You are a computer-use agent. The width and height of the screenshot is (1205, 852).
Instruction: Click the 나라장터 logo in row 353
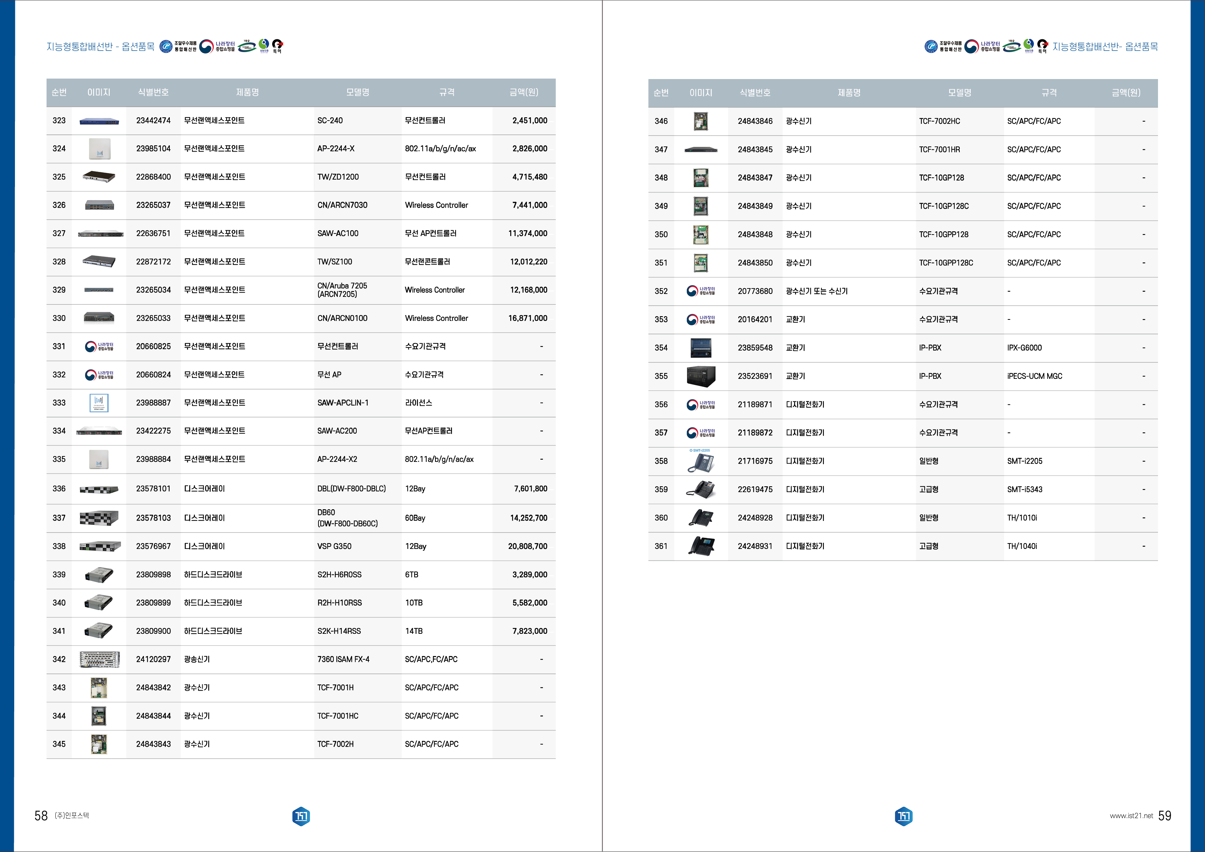(701, 319)
